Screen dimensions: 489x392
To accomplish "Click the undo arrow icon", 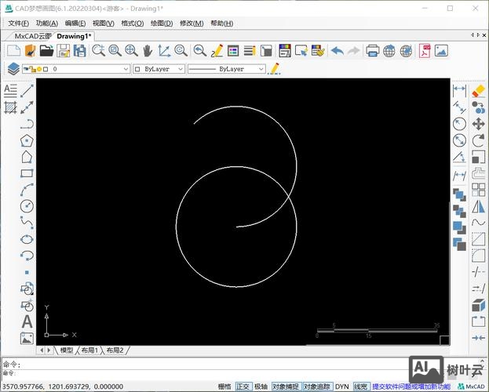I will (x=337, y=51).
